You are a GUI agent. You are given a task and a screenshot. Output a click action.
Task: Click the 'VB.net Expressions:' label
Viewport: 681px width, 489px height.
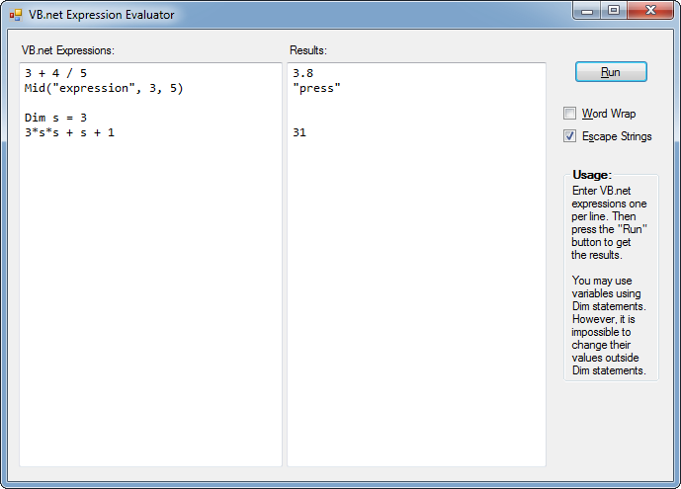point(68,50)
